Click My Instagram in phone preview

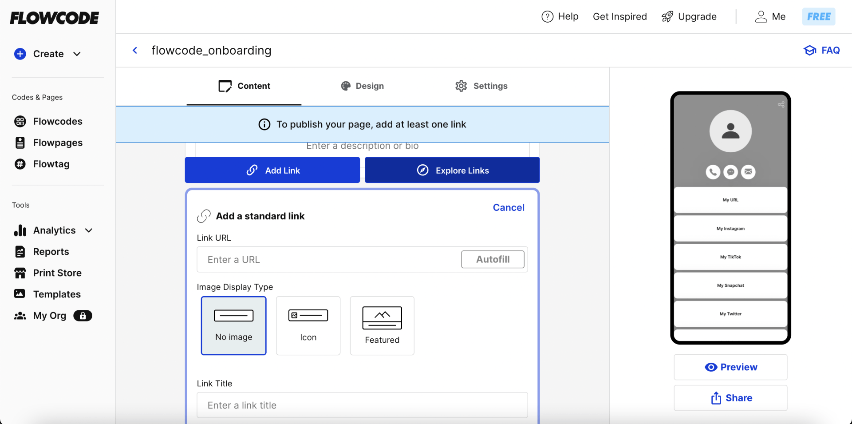[730, 229]
